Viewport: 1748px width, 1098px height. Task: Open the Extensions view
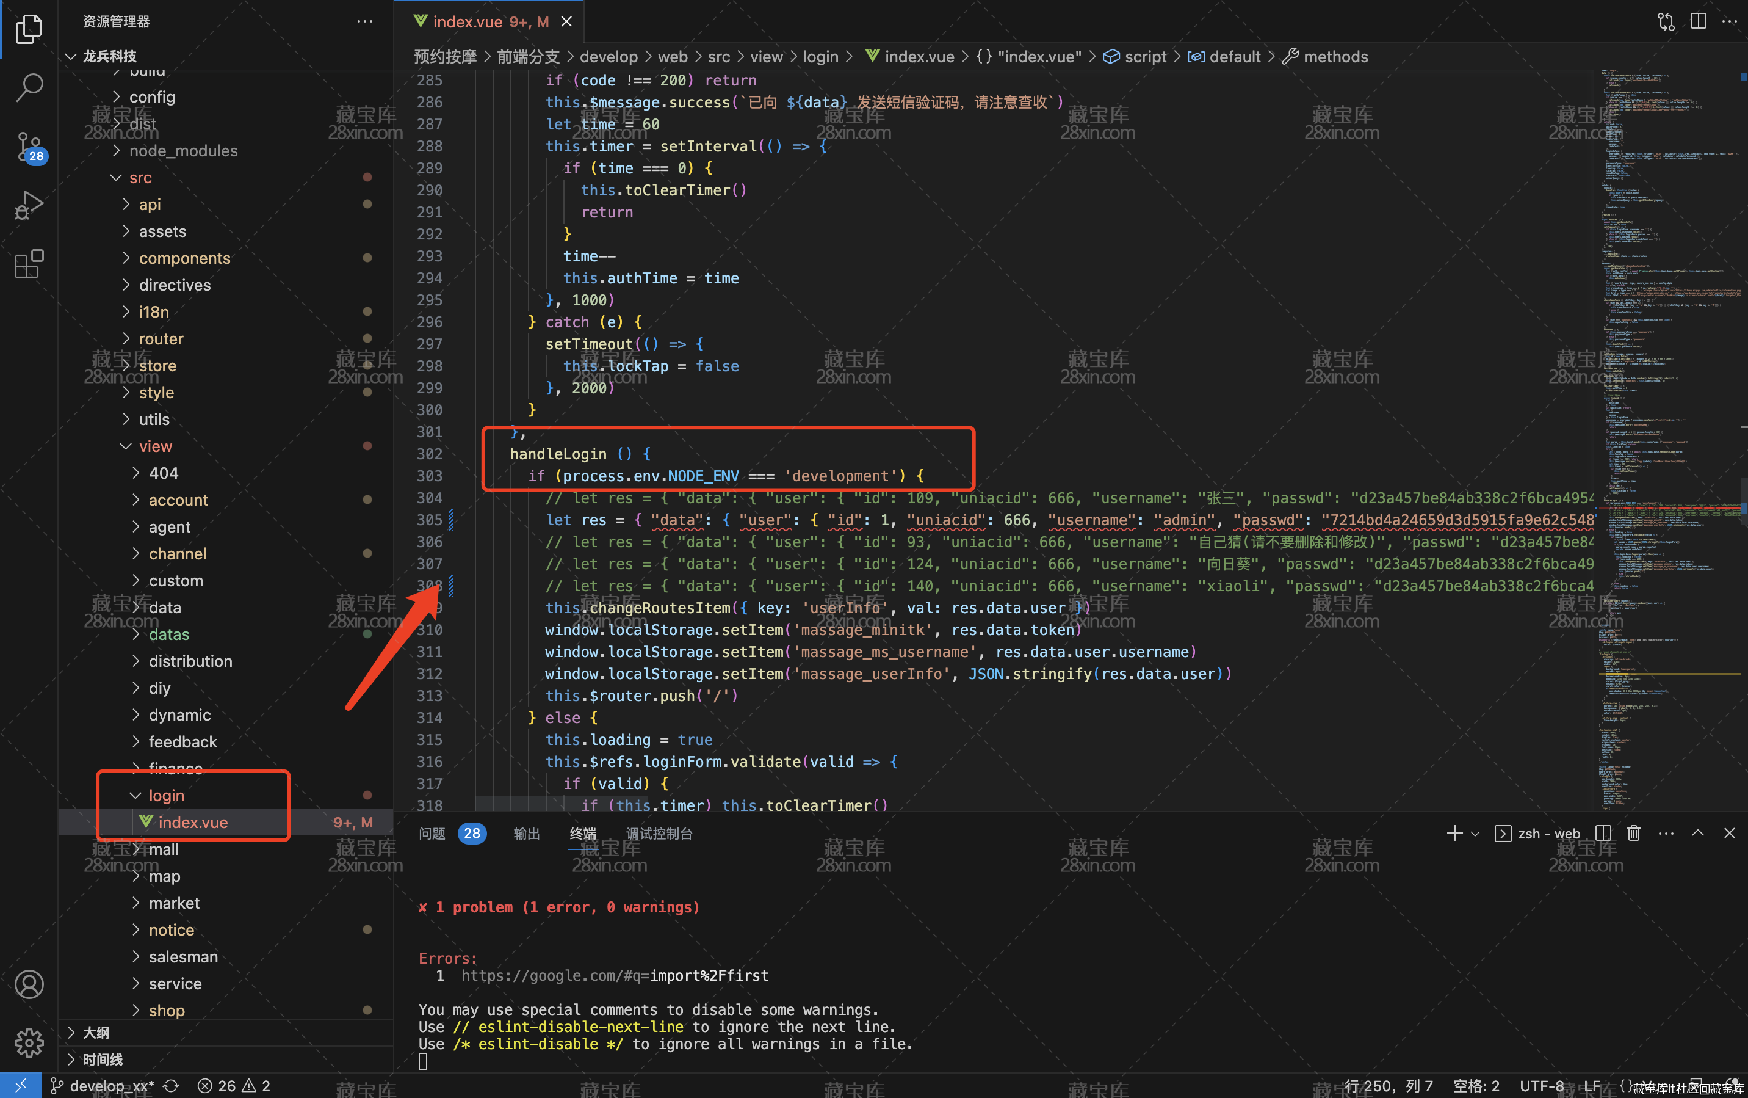coord(29,264)
